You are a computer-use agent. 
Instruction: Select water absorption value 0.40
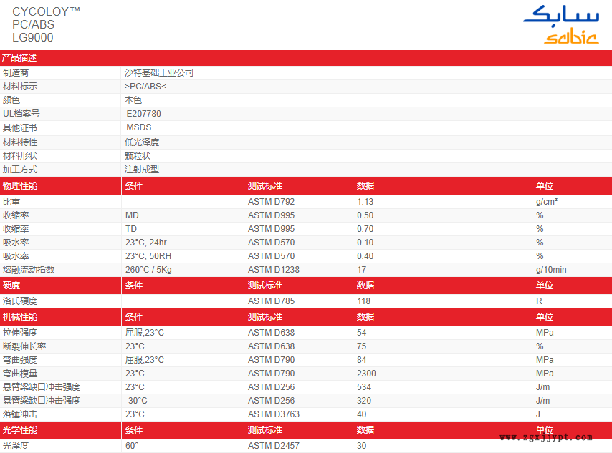[365, 256]
